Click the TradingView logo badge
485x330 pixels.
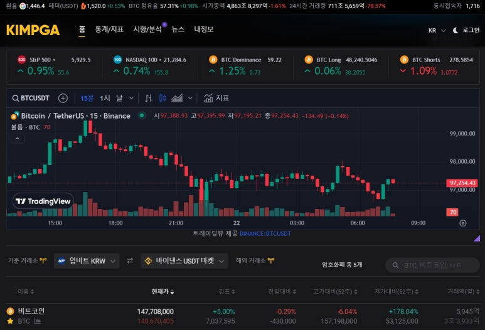pyautogui.click(x=43, y=201)
